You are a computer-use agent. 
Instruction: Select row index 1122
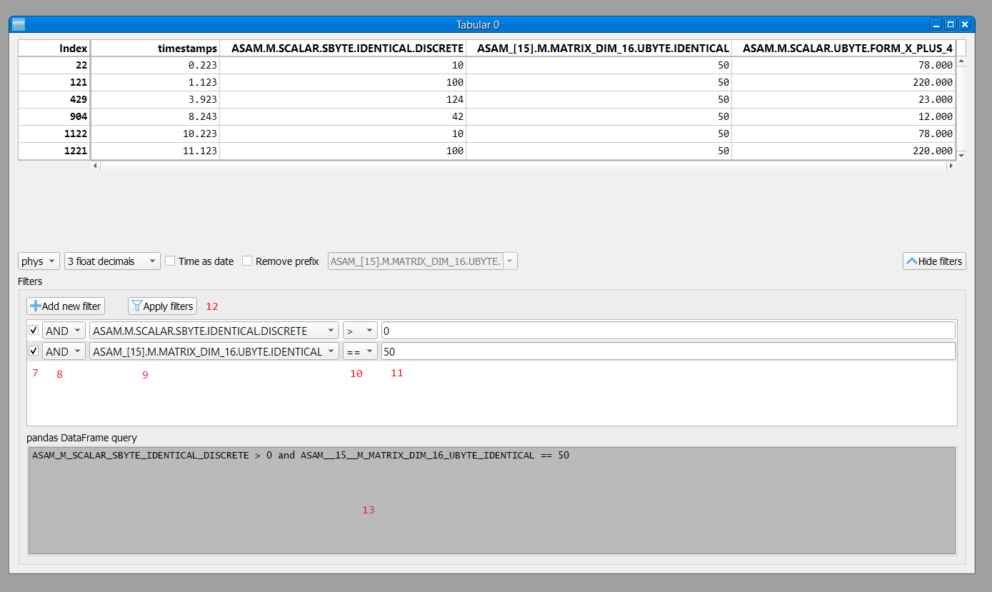[x=54, y=134]
